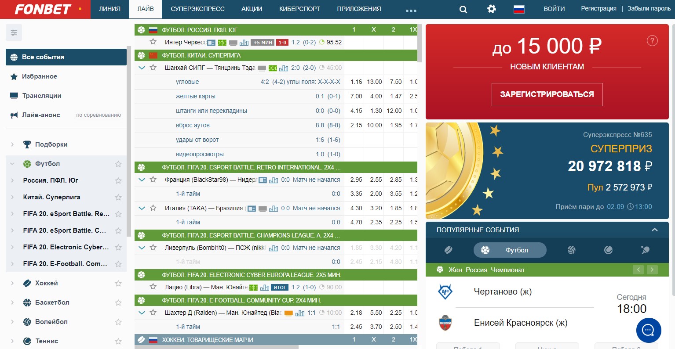Expand the Волейбол category in the sidebar

[12, 322]
